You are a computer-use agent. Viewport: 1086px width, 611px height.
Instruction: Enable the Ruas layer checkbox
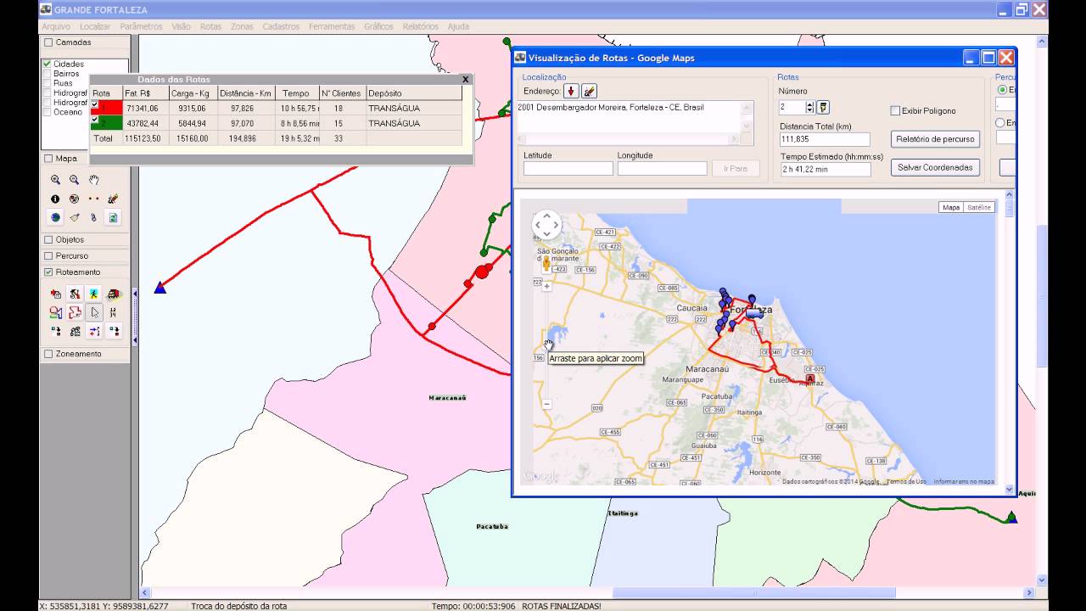point(48,83)
